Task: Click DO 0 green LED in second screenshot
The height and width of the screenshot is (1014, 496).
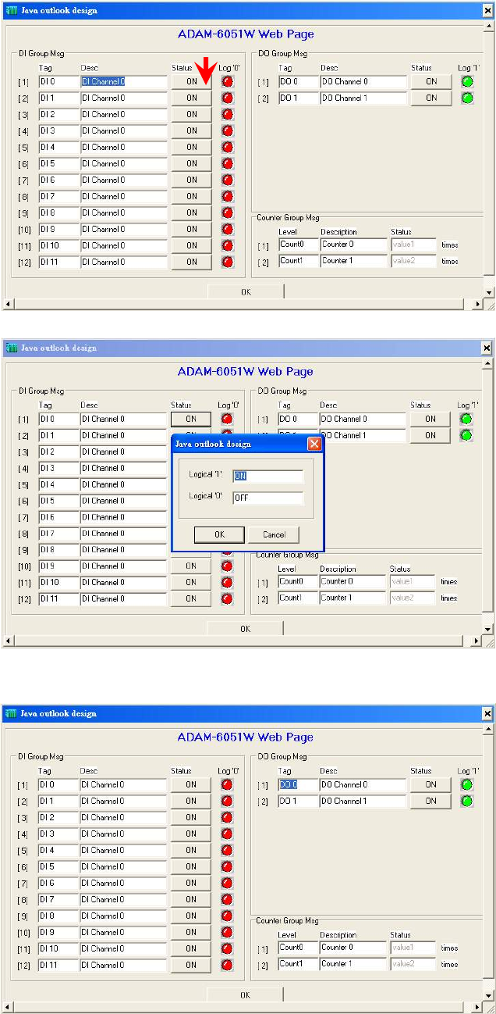Action: point(467,419)
